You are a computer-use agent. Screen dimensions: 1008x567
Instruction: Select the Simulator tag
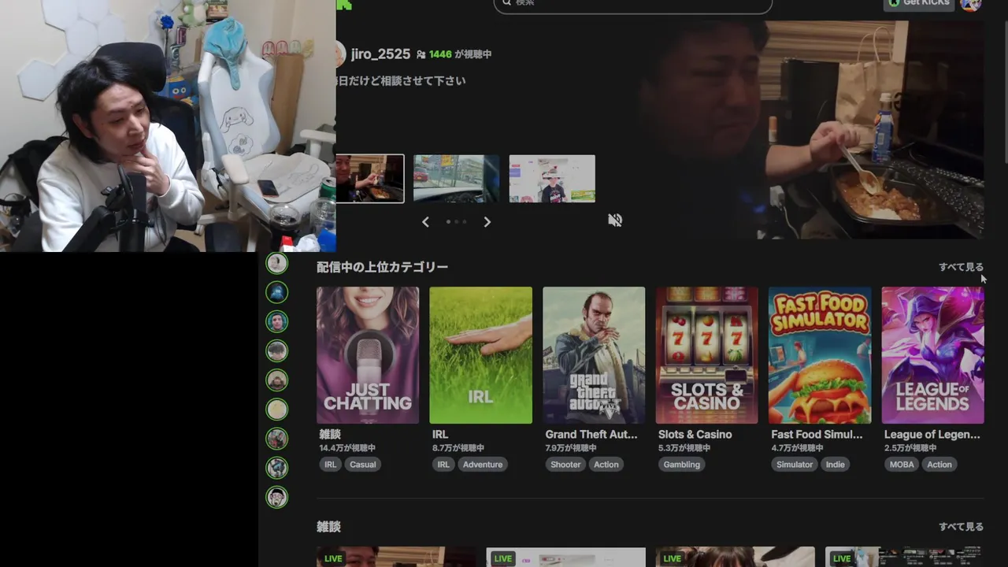coord(795,465)
